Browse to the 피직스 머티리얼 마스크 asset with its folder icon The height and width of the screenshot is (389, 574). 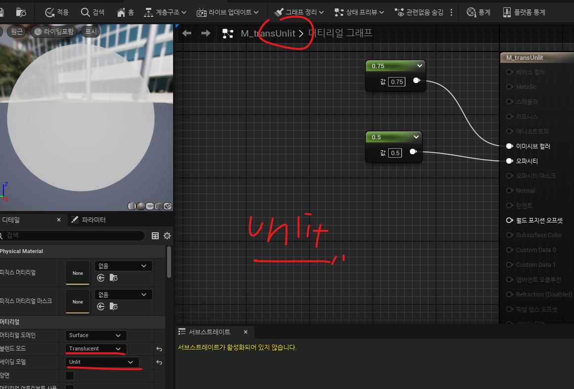114,306
